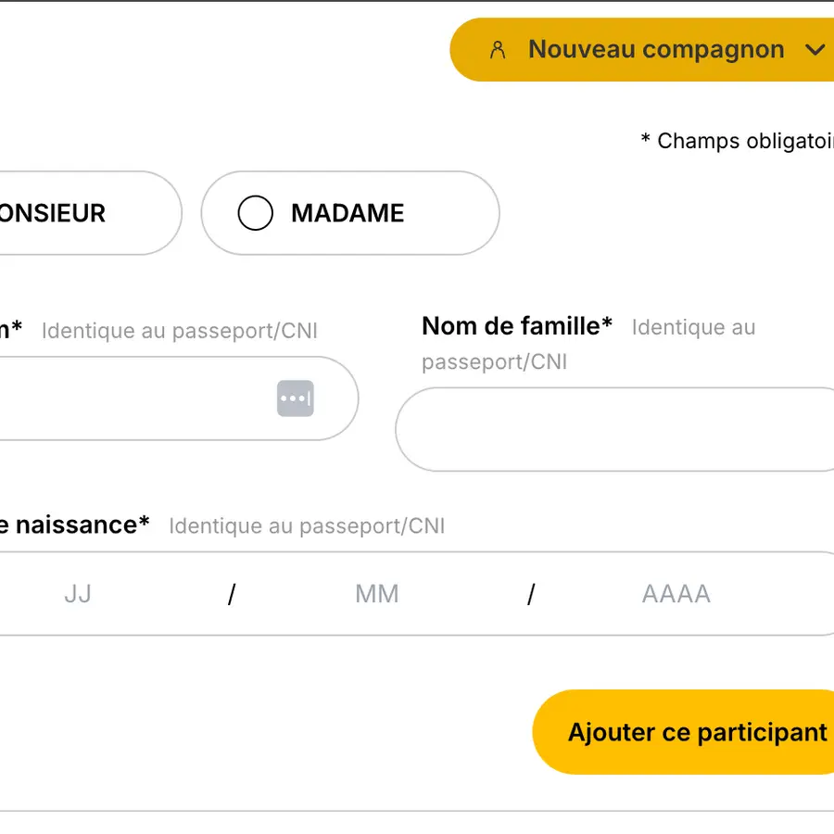Click the person icon in Nouveau compagnon
Screen dimensions: 834x834
498,50
